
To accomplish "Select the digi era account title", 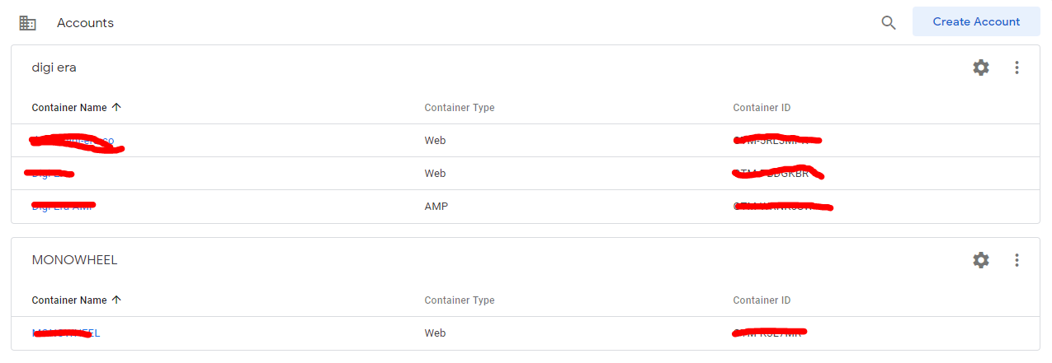I will click(54, 67).
